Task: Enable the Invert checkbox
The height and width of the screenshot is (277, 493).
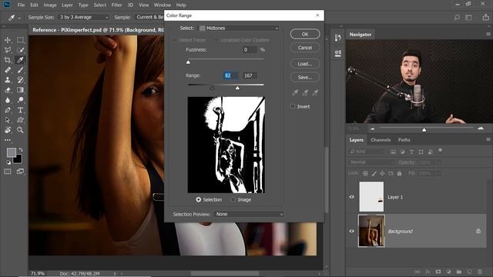Action: [293, 106]
